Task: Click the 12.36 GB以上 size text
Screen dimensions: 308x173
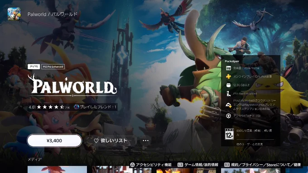Action: click(x=241, y=85)
